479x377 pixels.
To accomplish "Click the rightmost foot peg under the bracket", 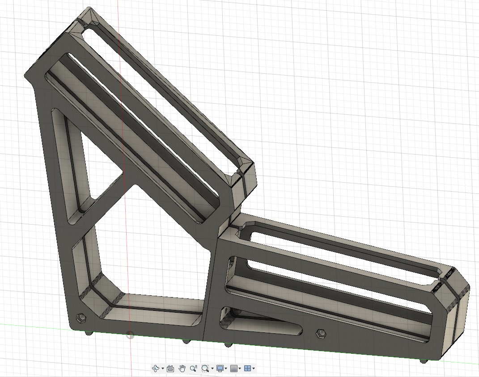I will click(x=424, y=360).
